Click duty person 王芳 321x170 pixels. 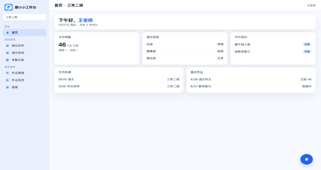pyautogui.click(x=220, y=58)
